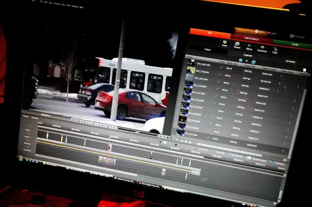Select clip name SDV_0077.MP4
This screenshot has height=207, width=312.
point(201,79)
